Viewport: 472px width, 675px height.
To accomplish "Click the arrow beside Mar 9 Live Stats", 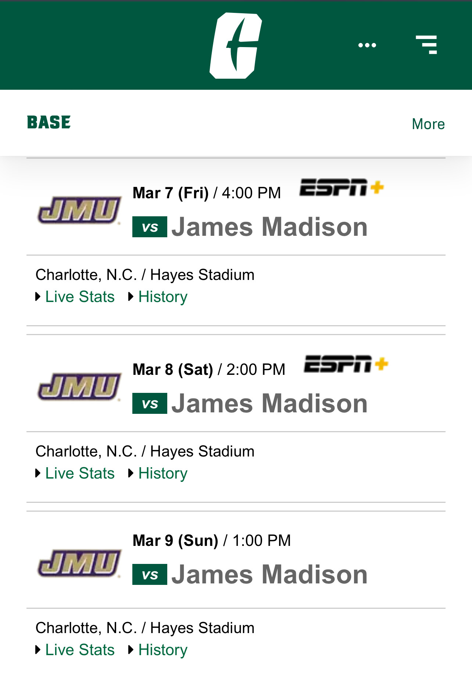I will (x=38, y=650).
